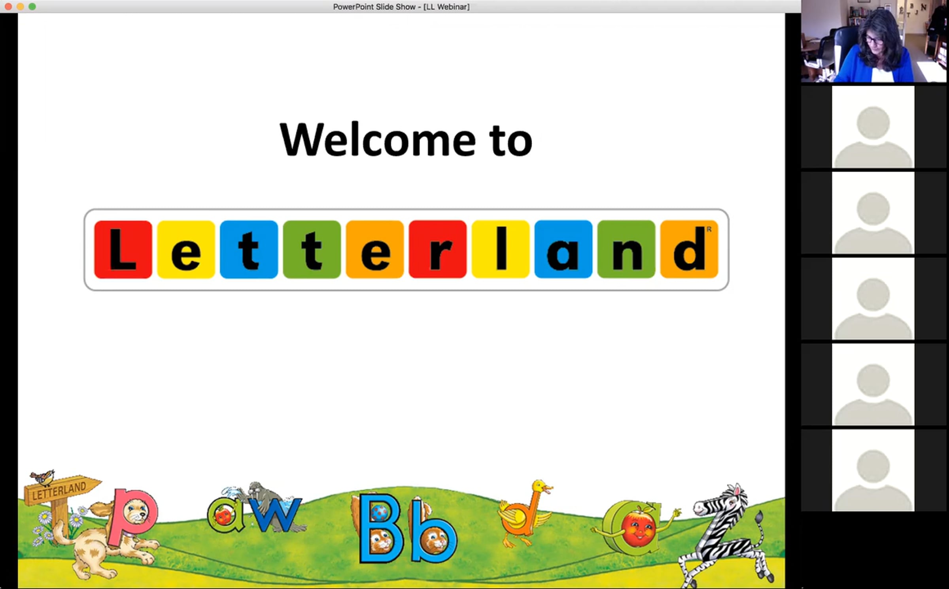Screen dimensions: 949x589
Task: Click the green full-screen window button
Action: click(x=32, y=7)
